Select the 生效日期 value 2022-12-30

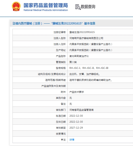[76, 122]
